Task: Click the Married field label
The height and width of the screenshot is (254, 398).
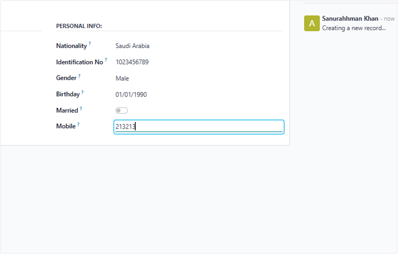Action: tap(67, 111)
